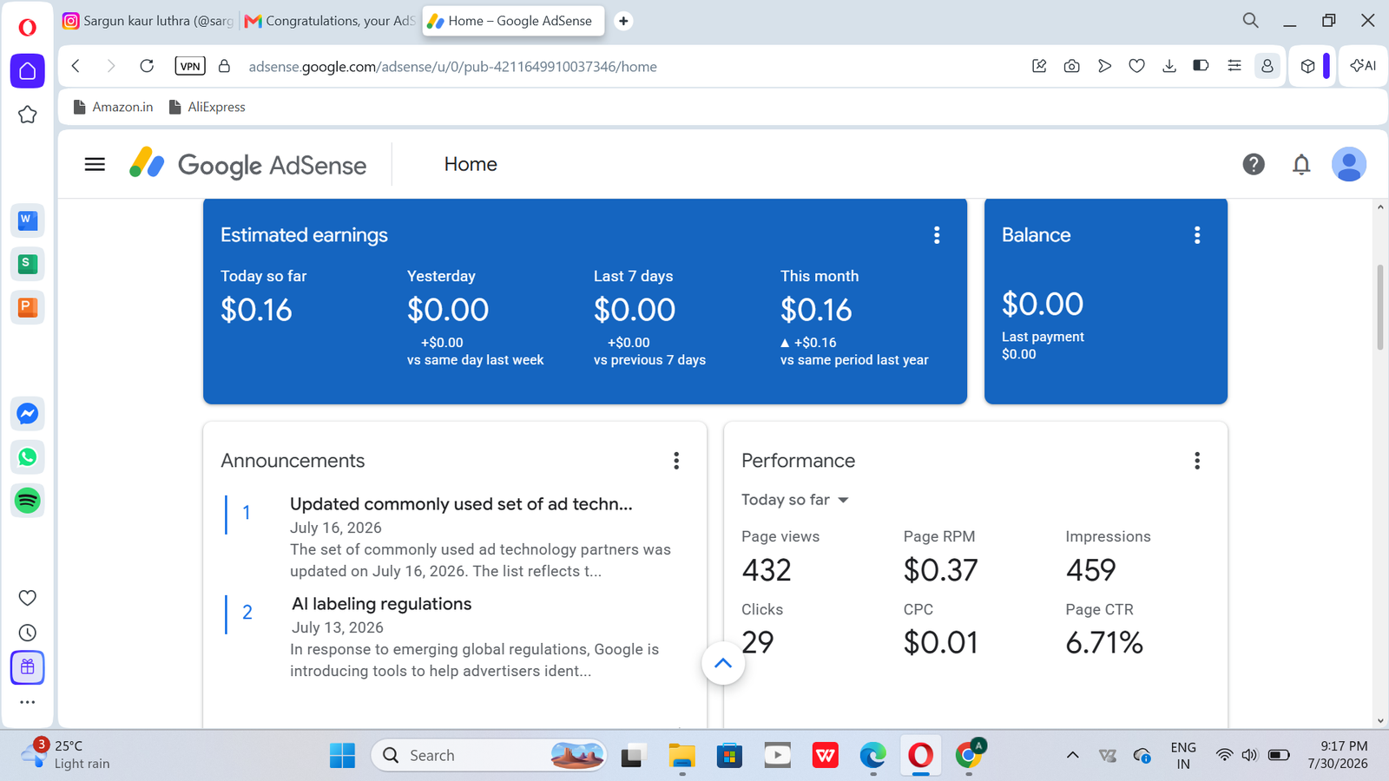
Task: Open the Opera AI assistant button
Action: pos(1363,66)
